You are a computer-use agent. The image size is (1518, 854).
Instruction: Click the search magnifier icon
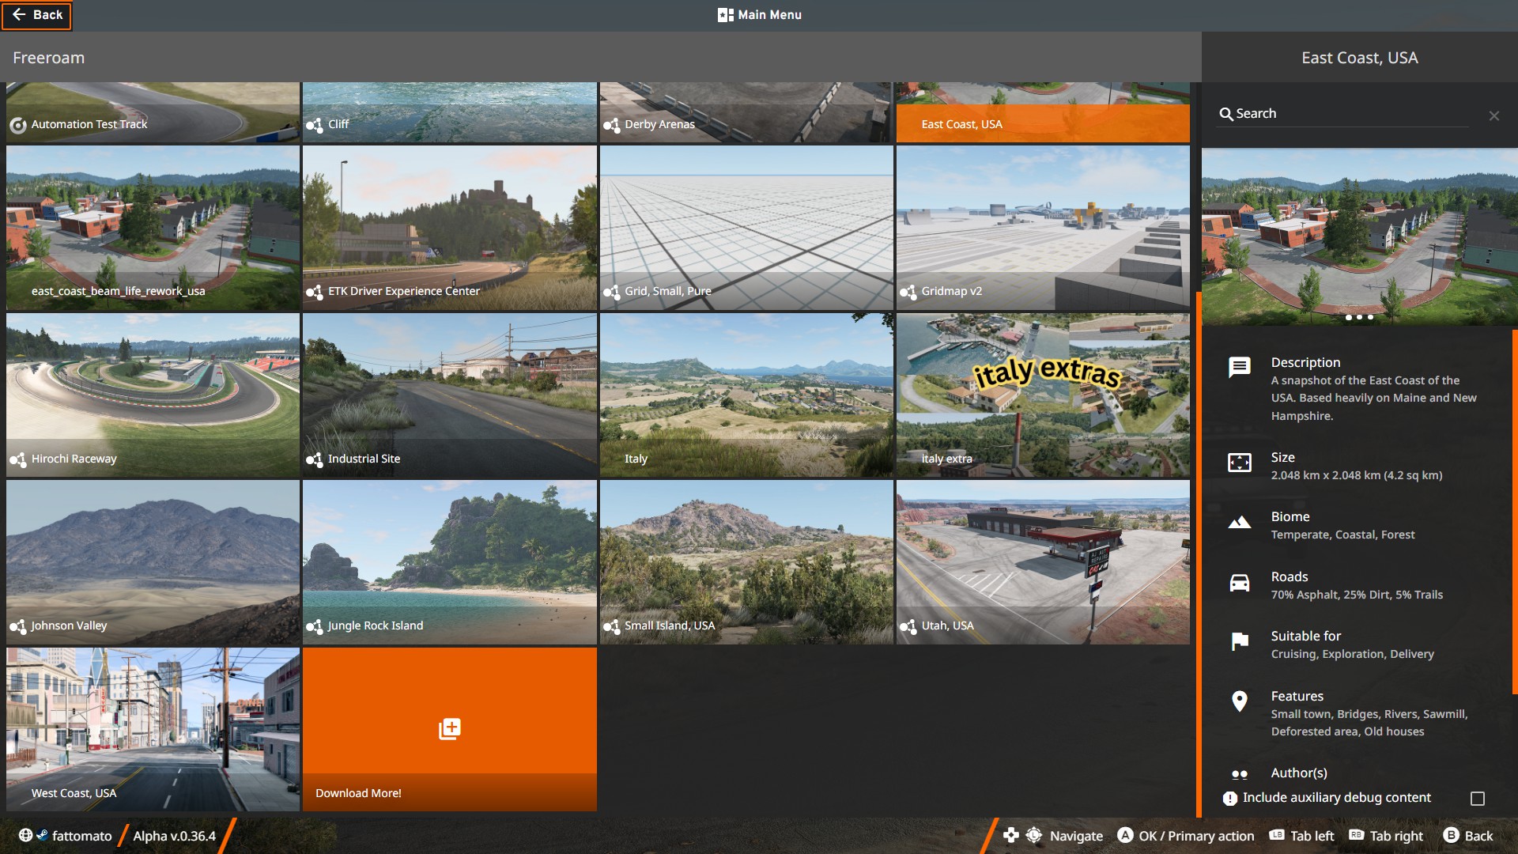(x=1225, y=114)
